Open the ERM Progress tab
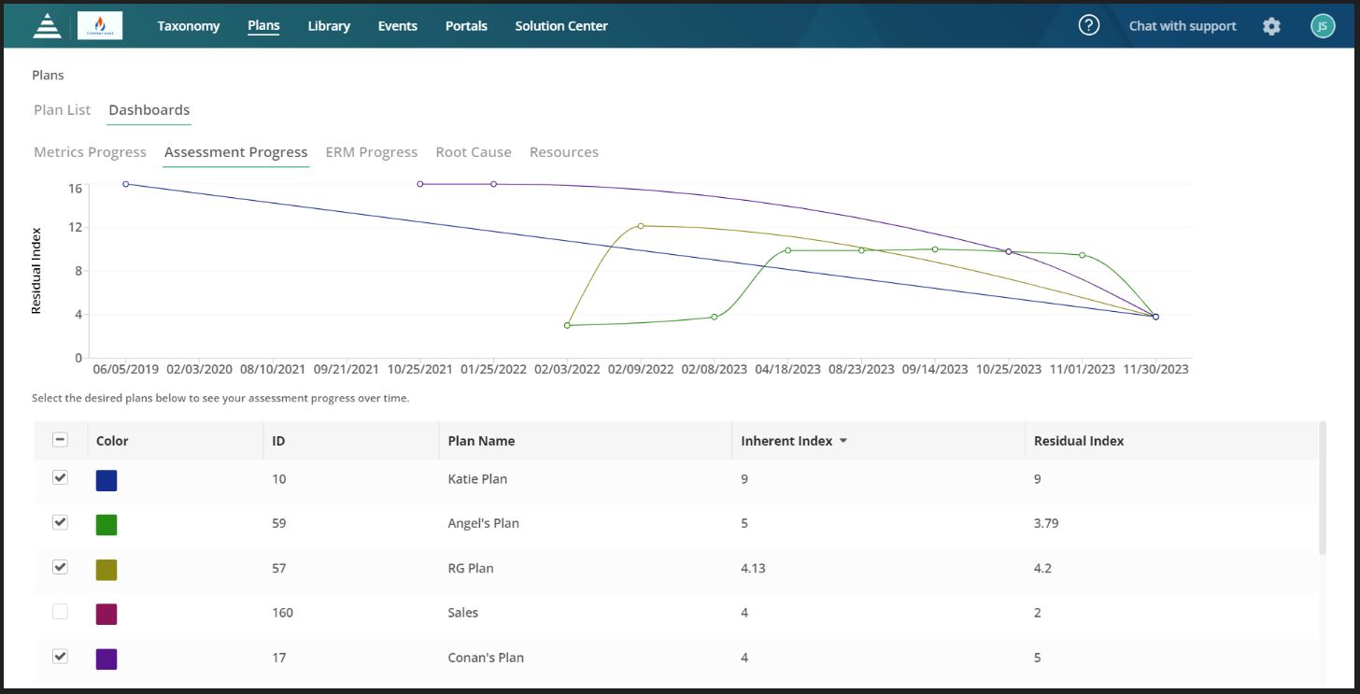 coord(371,151)
